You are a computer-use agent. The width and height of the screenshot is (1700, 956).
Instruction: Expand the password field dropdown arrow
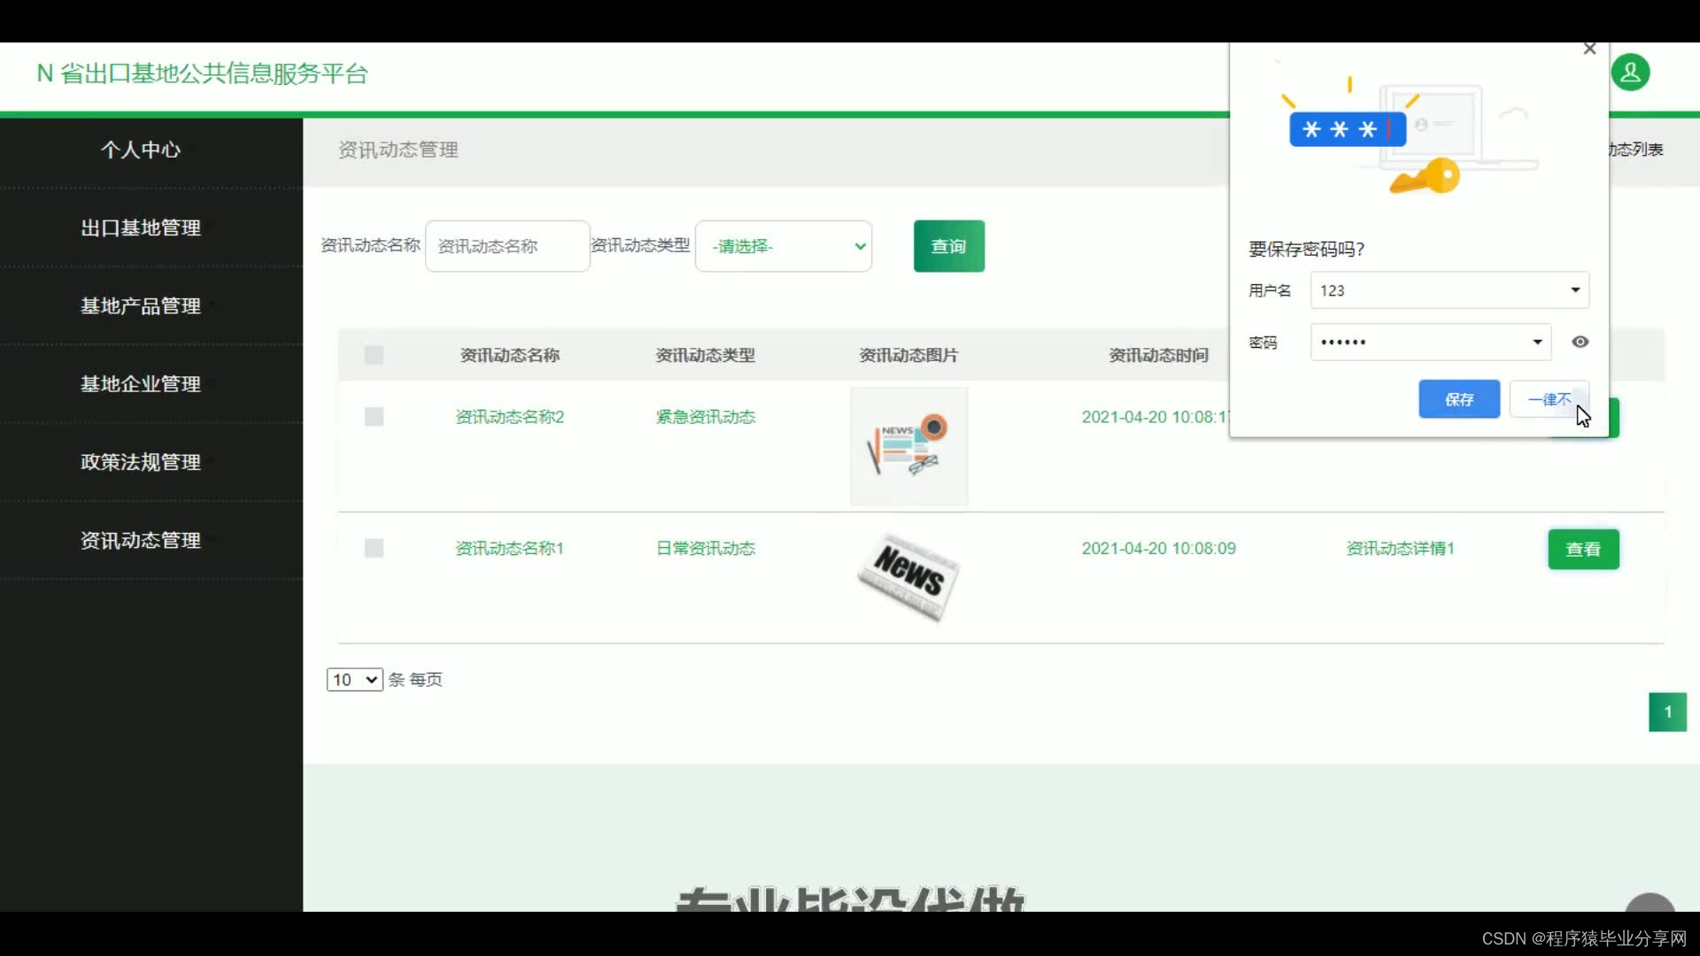click(x=1537, y=342)
